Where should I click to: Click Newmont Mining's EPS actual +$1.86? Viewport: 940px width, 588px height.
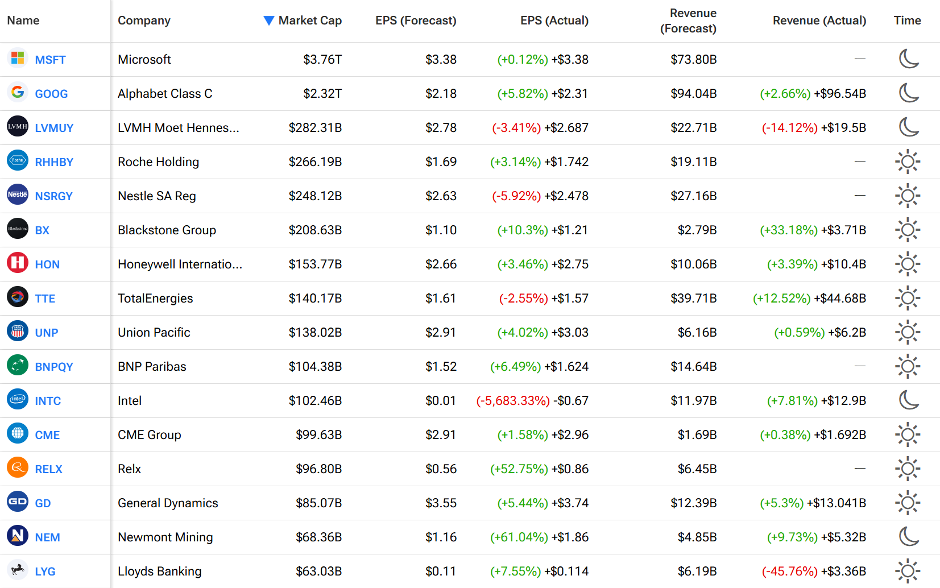(570, 537)
